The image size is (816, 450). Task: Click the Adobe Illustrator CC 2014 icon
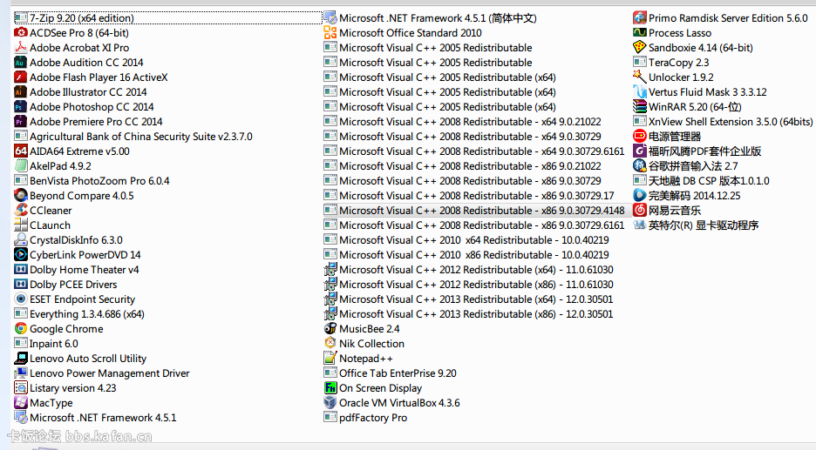[x=21, y=92]
